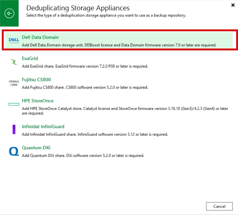
Task: Click the ExaGrid firmware version description
Action: [x=85, y=66]
